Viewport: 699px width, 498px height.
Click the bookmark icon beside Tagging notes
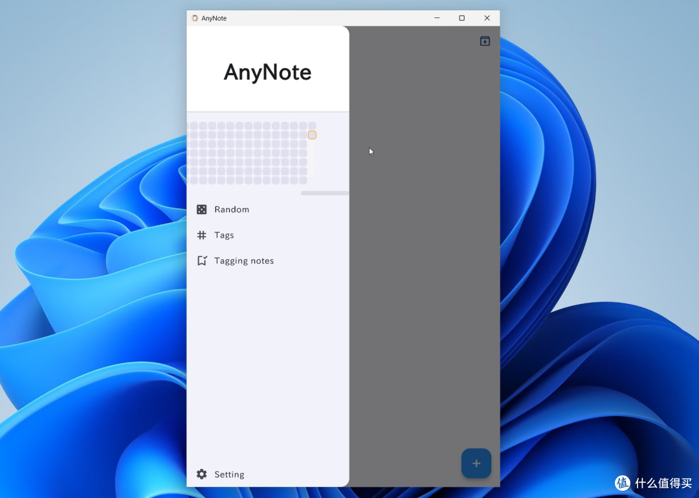coord(202,261)
